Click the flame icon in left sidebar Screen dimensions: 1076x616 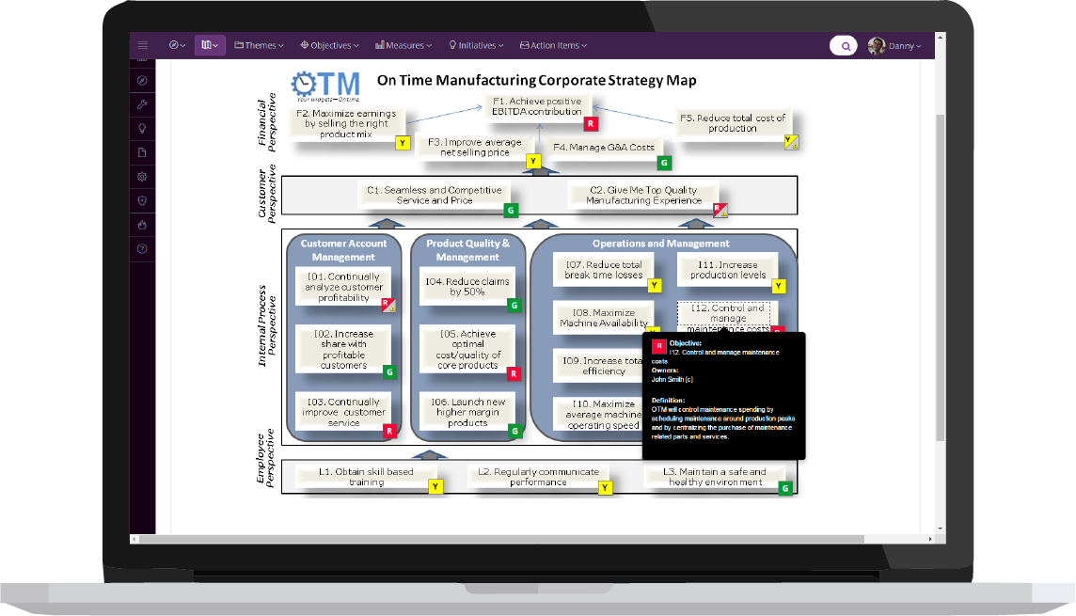142,225
